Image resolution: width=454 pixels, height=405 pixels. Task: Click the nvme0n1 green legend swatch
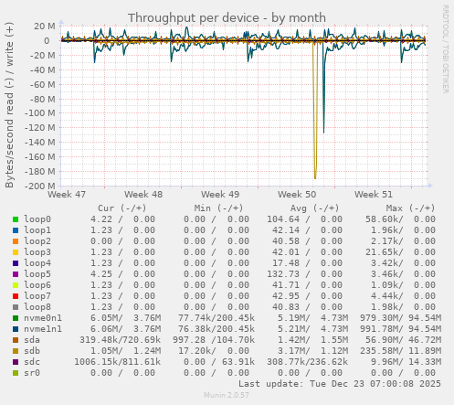click(x=16, y=318)
